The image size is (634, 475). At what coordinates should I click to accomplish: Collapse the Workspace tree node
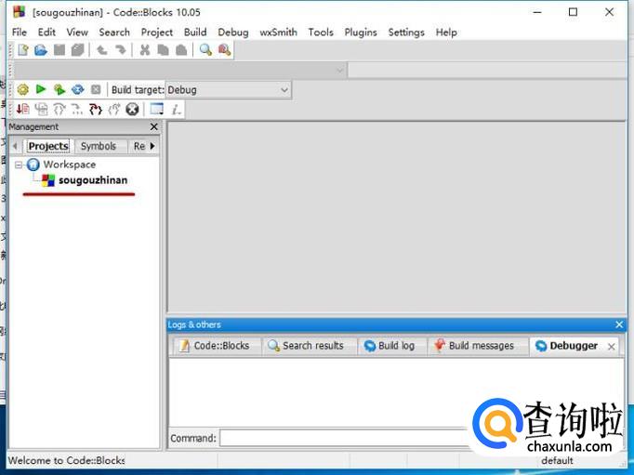coord(19,165)
